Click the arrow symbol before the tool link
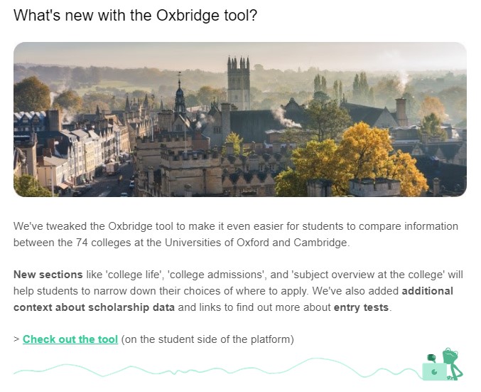 point(16,339)
